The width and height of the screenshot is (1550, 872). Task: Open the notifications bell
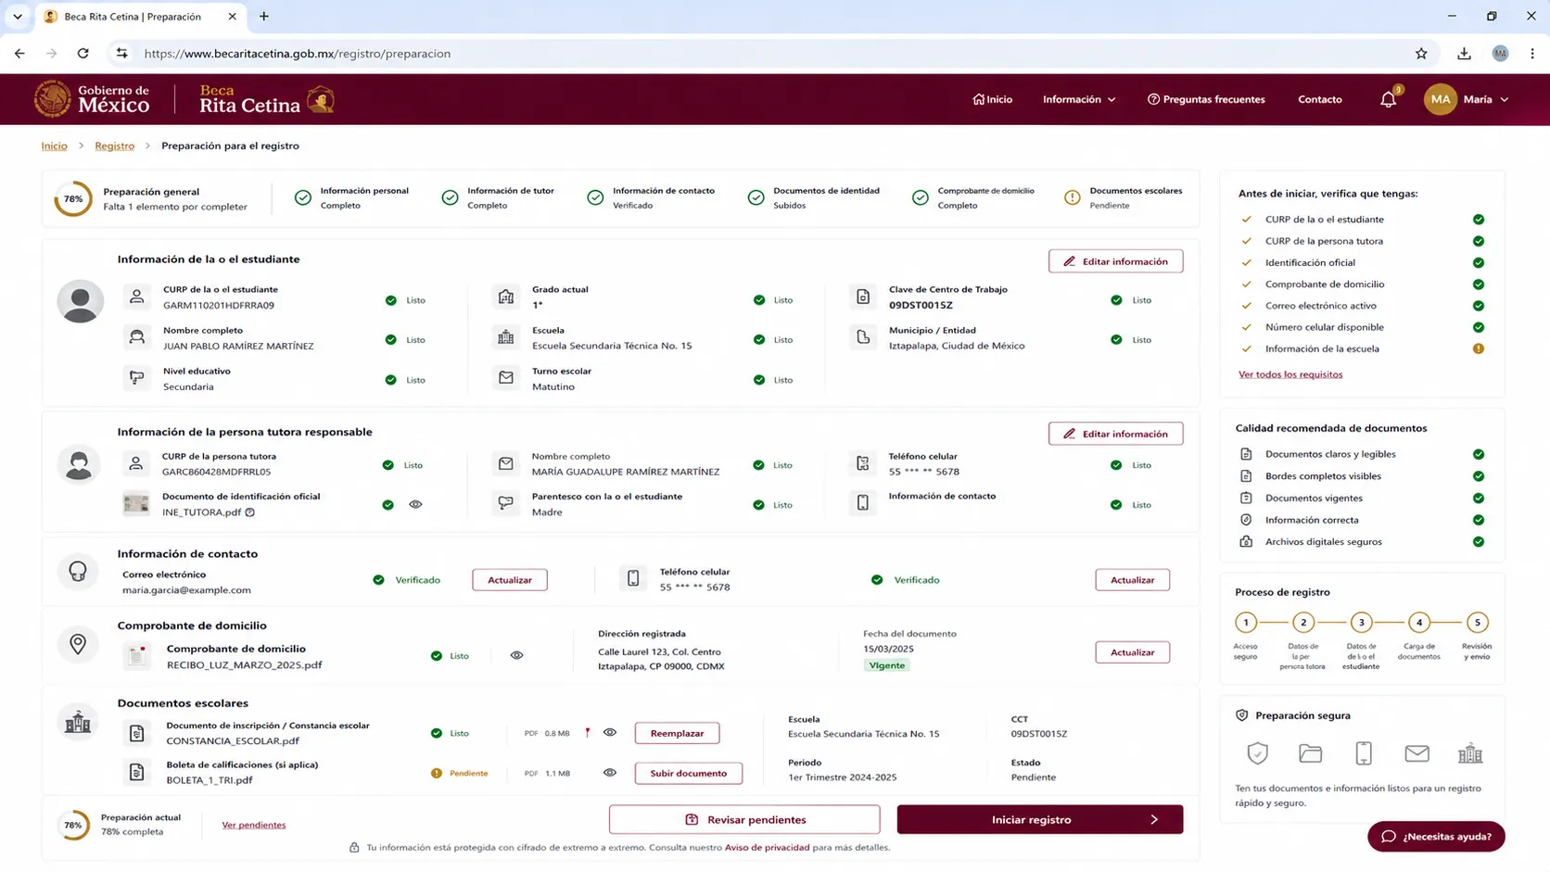pos(1388,99)
